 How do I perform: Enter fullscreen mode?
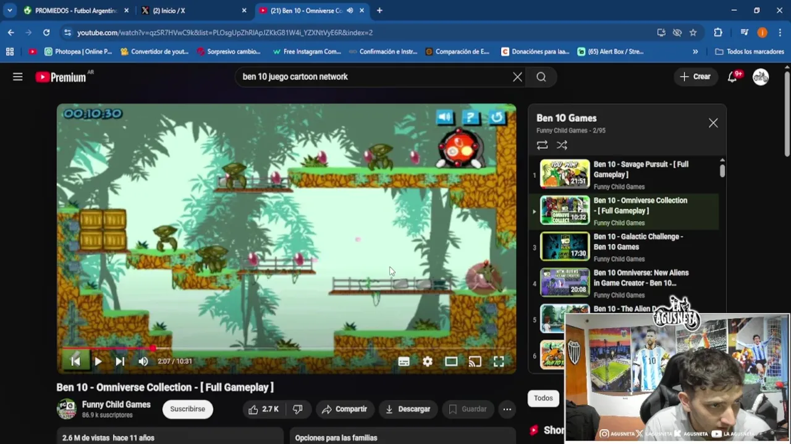[499, 362]
